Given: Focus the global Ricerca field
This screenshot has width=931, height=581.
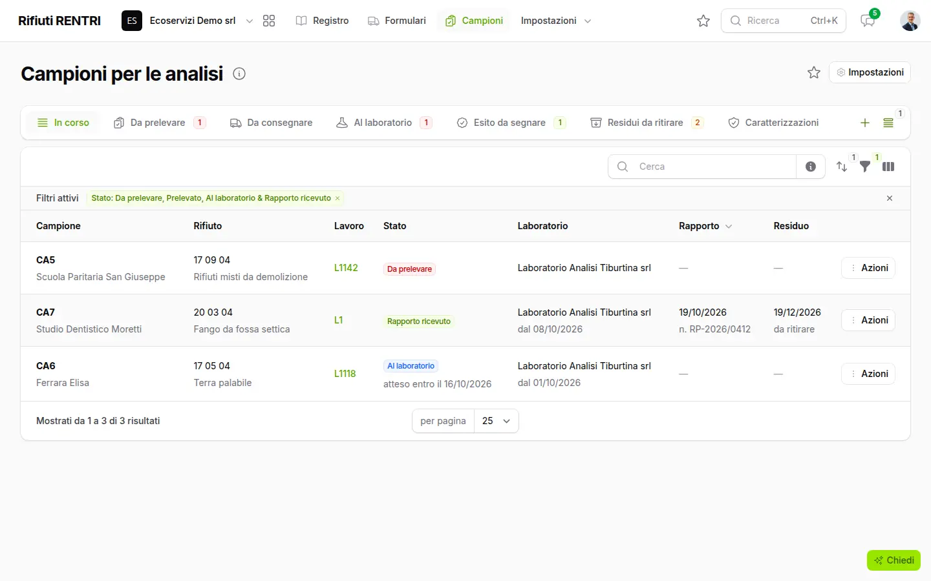Looking at the screenshot, I should tap(784, 21).
